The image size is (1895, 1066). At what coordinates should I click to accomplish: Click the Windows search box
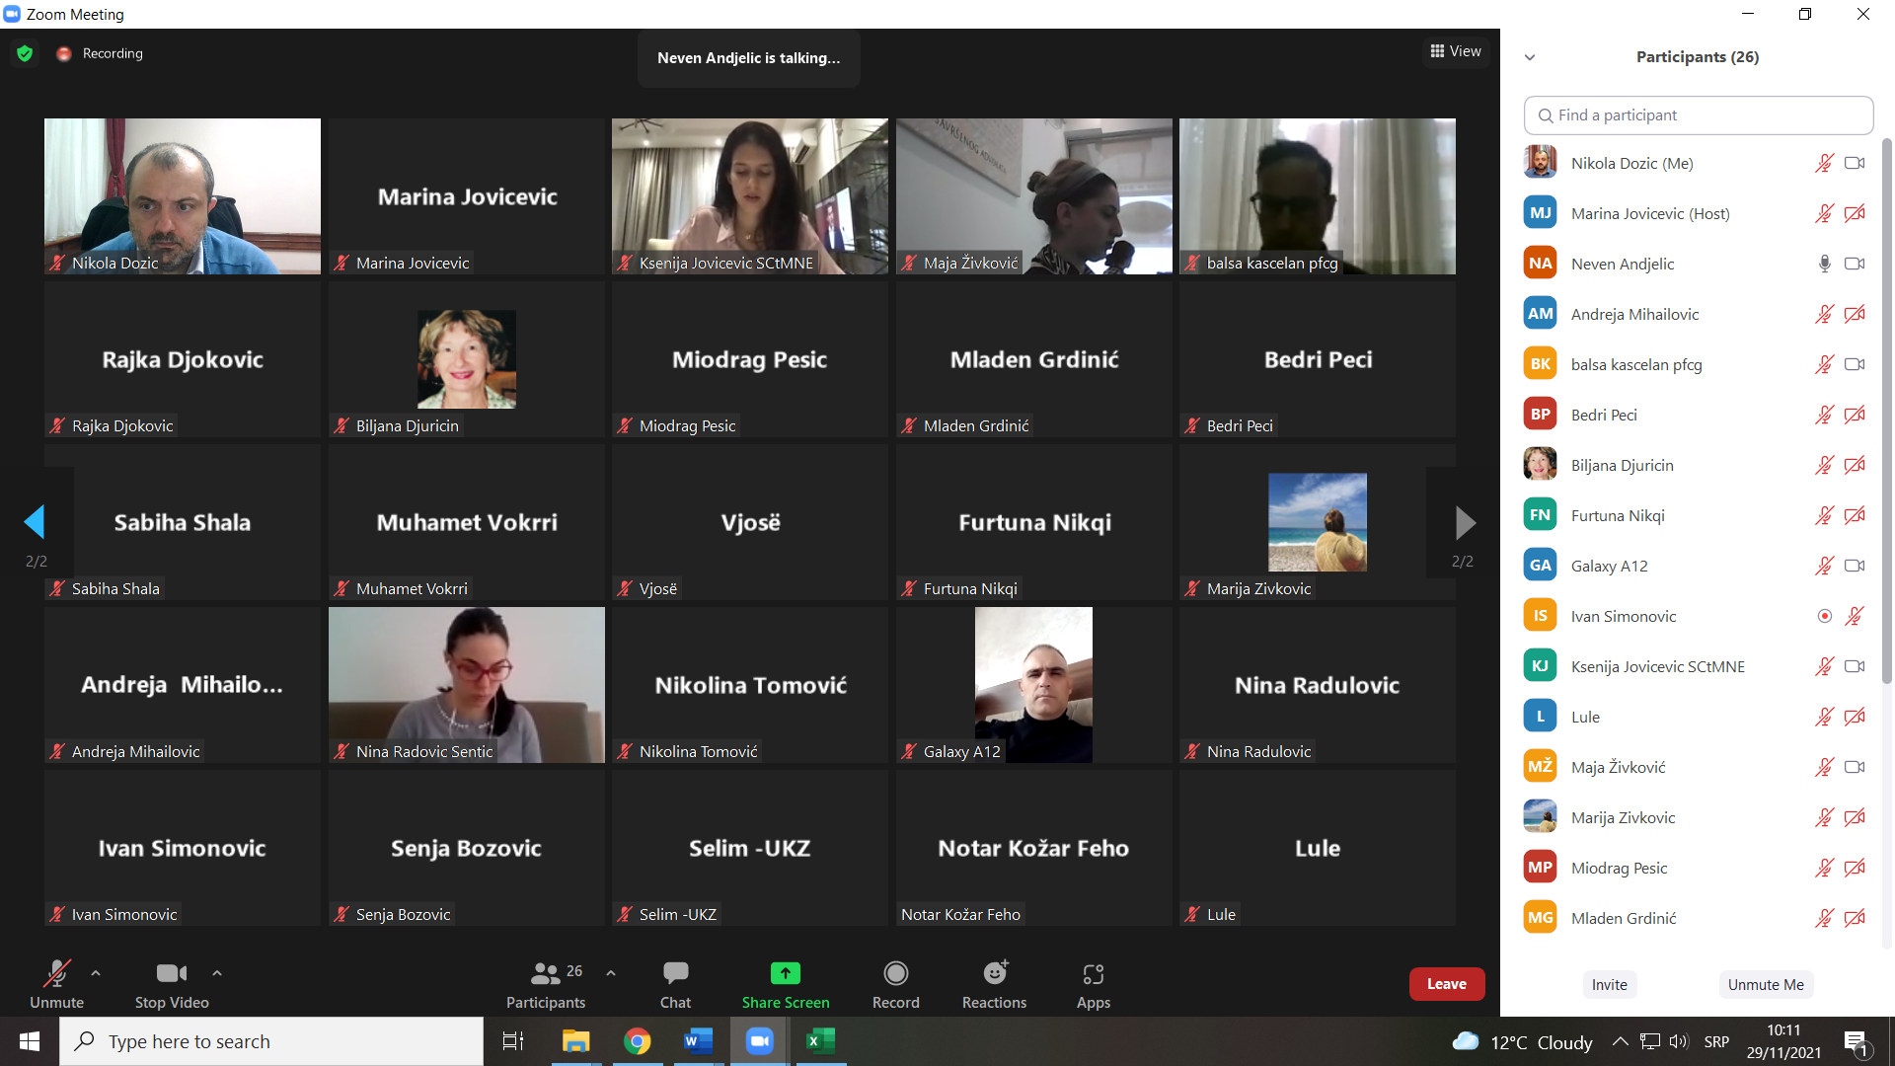point(271,1041)
